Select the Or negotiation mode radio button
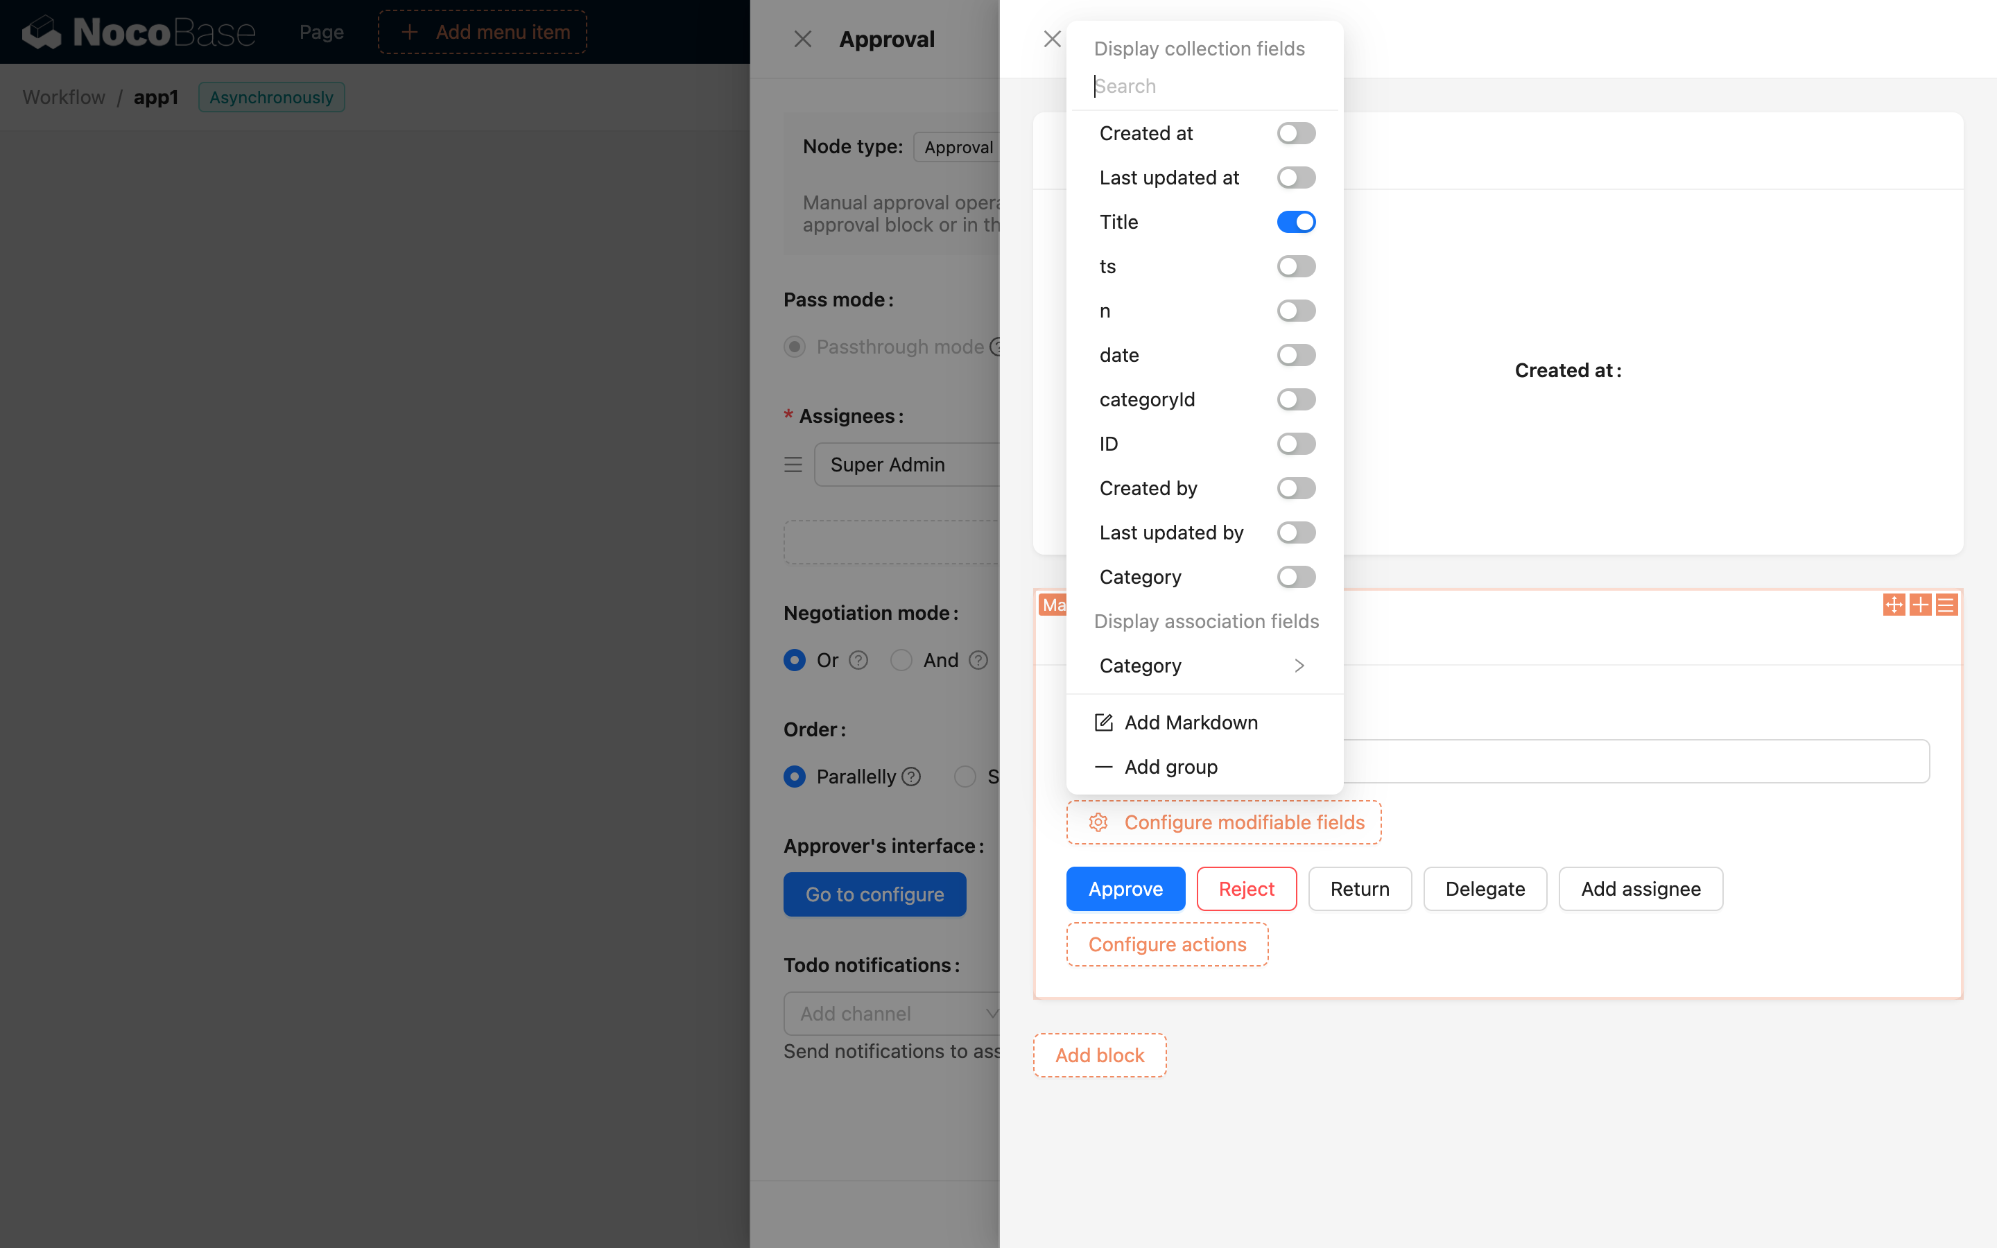The image size is (1997, 1248). pos(795,660)
